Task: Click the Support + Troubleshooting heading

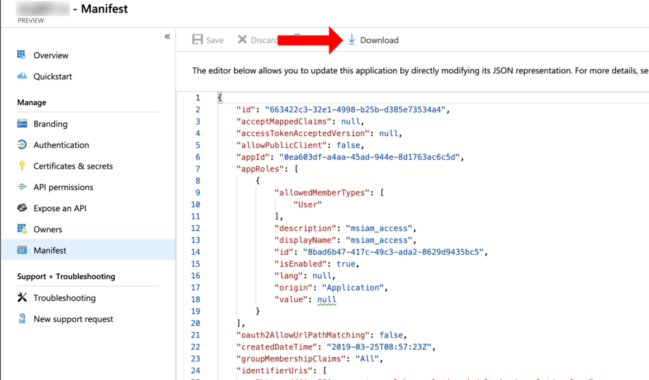Action: coord(66,276)
